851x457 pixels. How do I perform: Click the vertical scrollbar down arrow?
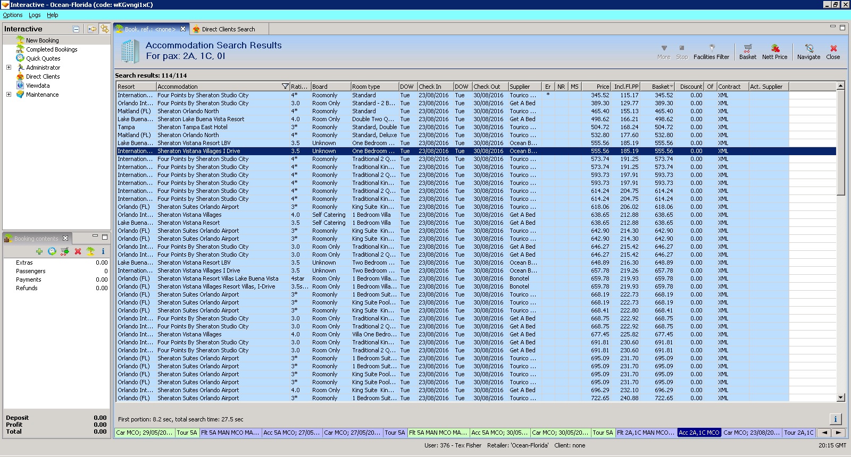pos(840,397)
